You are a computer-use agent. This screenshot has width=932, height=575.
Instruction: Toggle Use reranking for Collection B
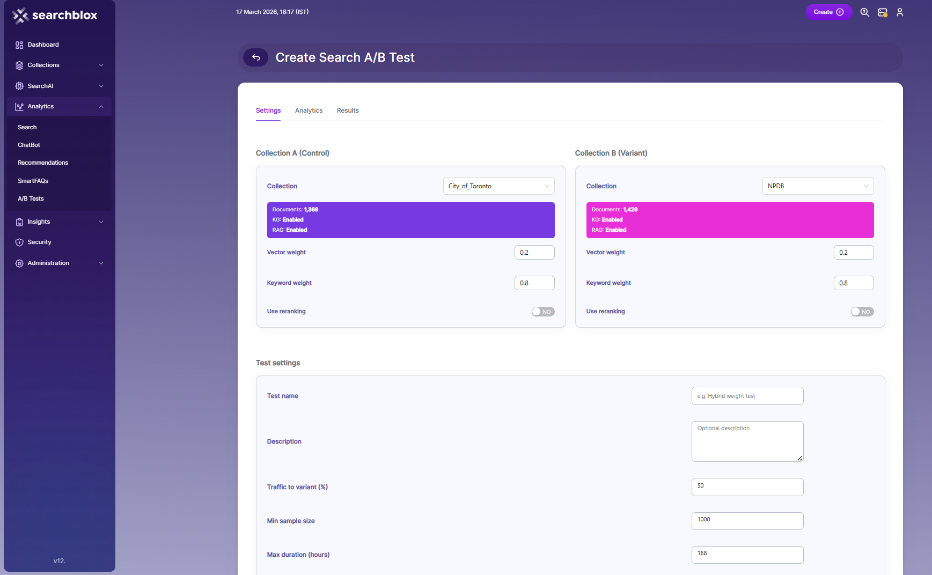(x=862, y=312)
